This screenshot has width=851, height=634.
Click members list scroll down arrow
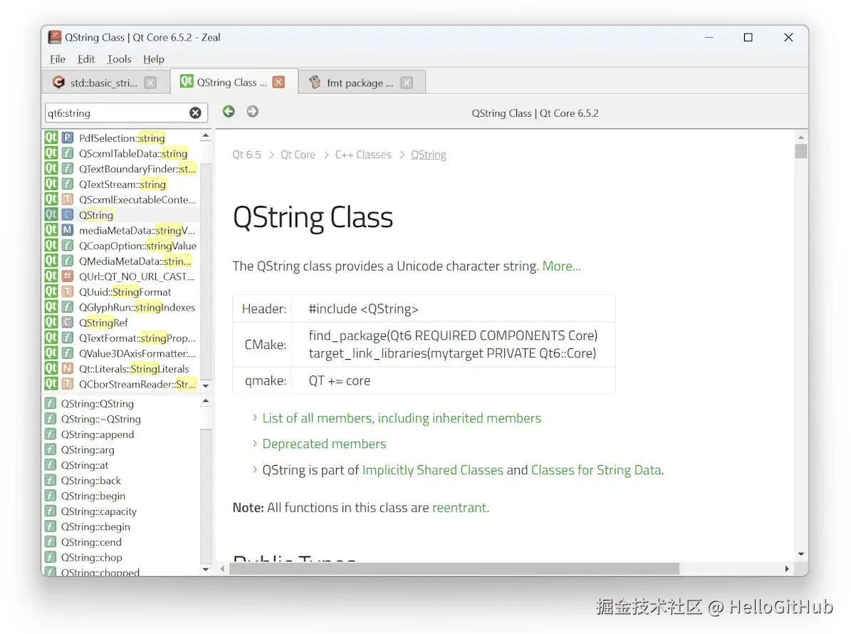(x=205, y=569)
